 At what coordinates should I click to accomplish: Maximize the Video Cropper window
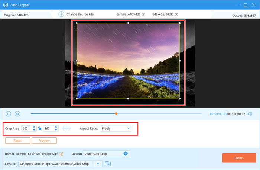tap(245, 5)
